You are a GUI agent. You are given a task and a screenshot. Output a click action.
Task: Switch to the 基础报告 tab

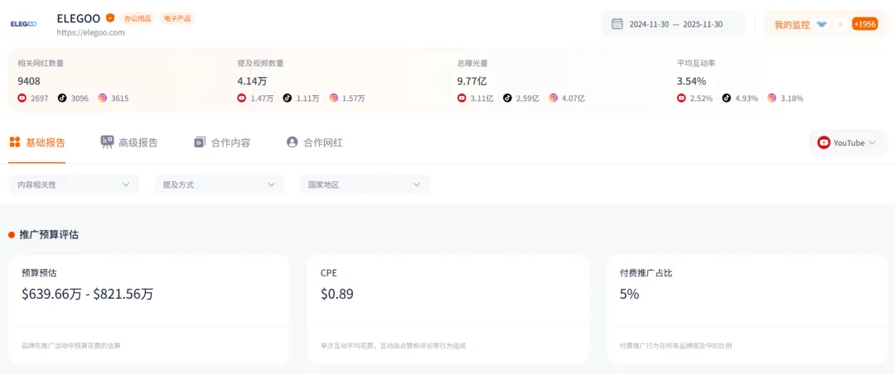point(37,142)
